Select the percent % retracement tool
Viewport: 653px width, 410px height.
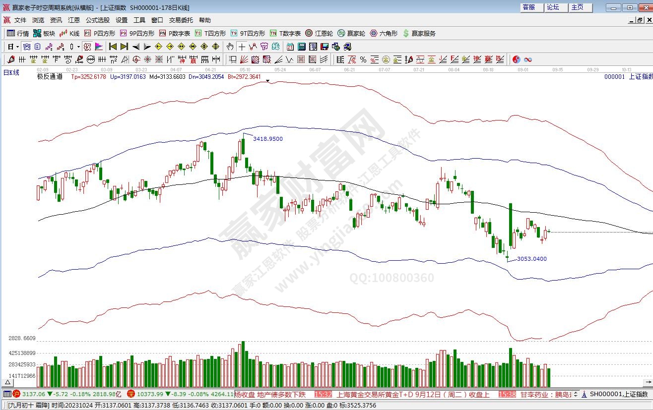[x=363, y=59]
